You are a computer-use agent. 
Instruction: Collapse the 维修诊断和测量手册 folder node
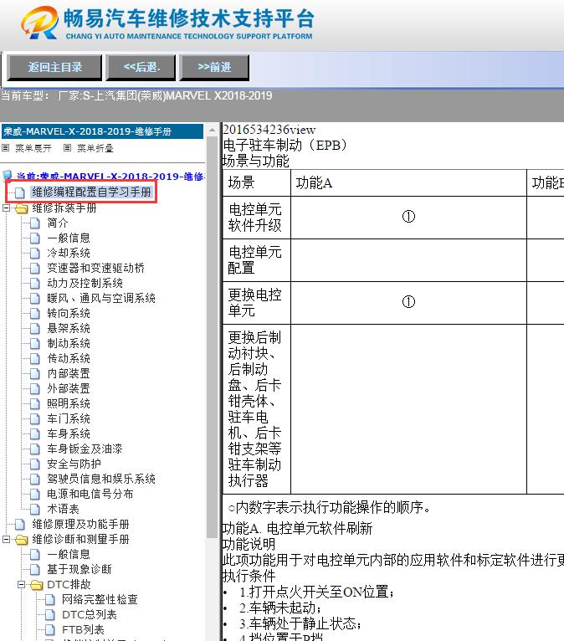pos(6,540)
